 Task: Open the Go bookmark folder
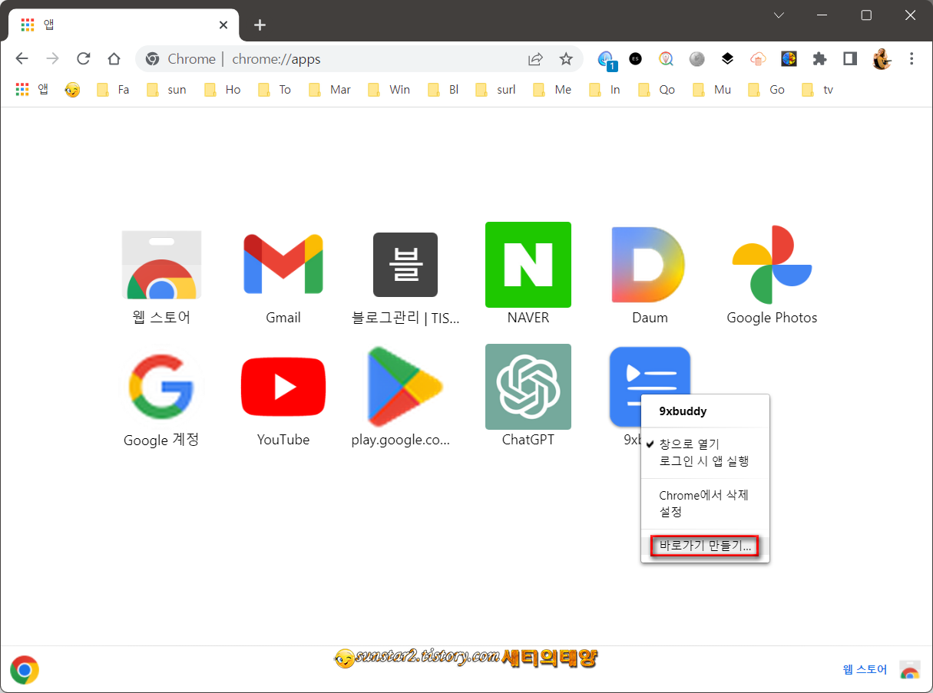pyautogui.click(x=766, y=90)
